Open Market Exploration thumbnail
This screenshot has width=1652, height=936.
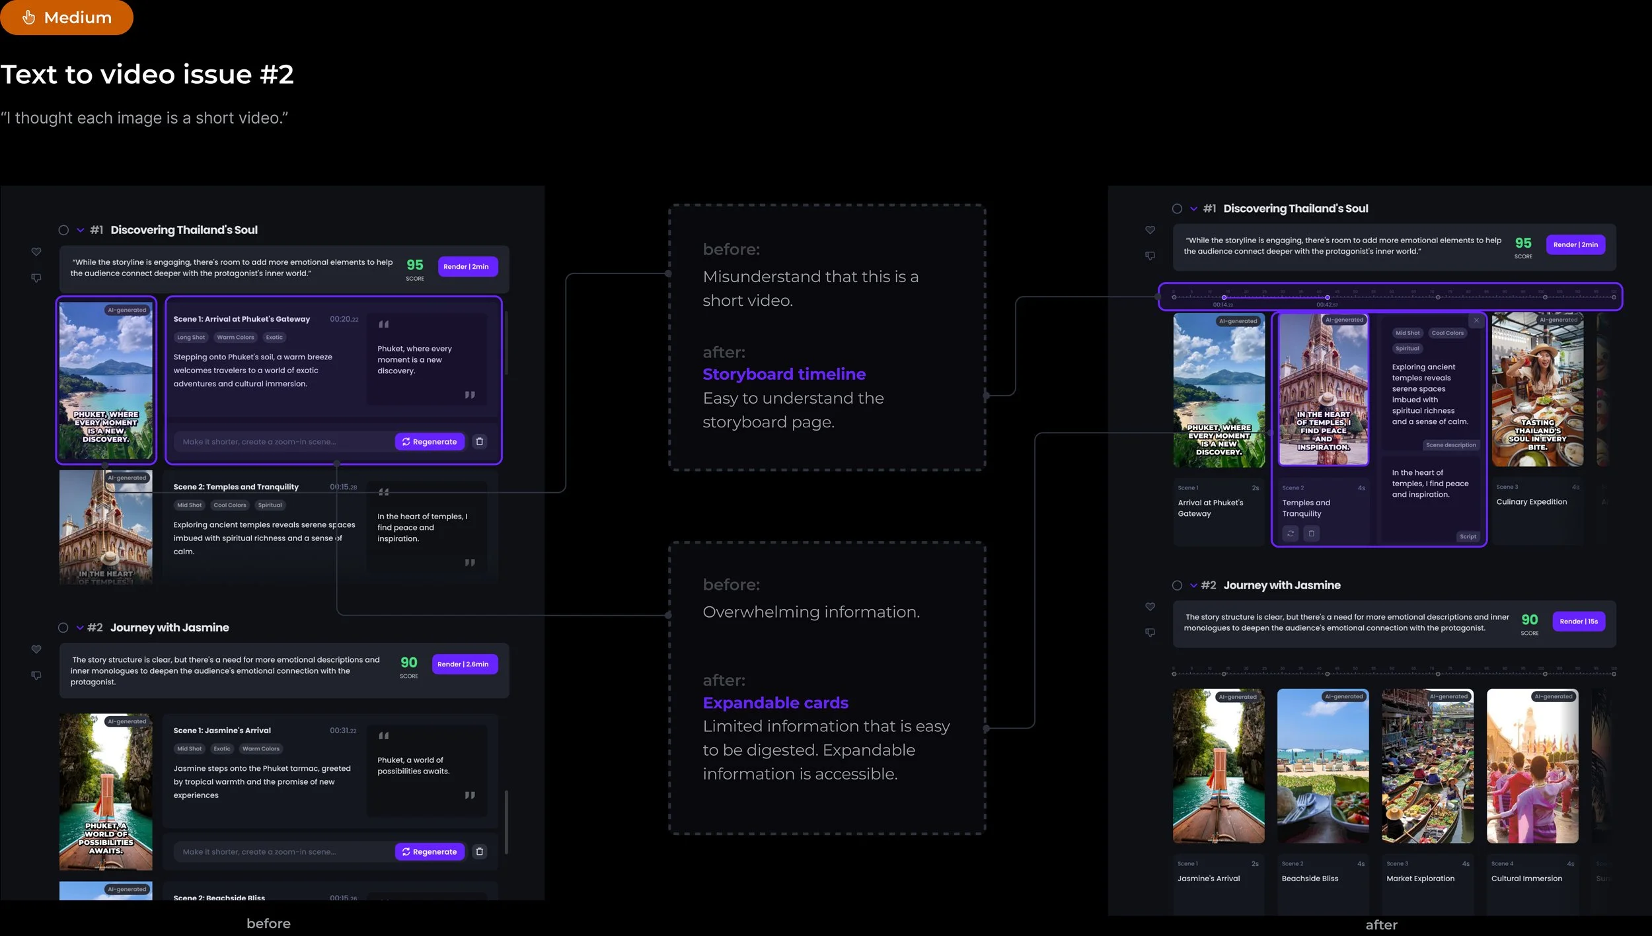tap(1427, 766)
